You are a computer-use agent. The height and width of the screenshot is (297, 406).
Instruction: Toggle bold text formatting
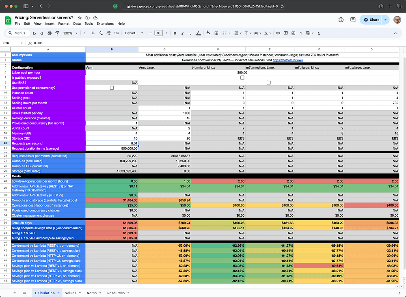[x=175, y=33]
